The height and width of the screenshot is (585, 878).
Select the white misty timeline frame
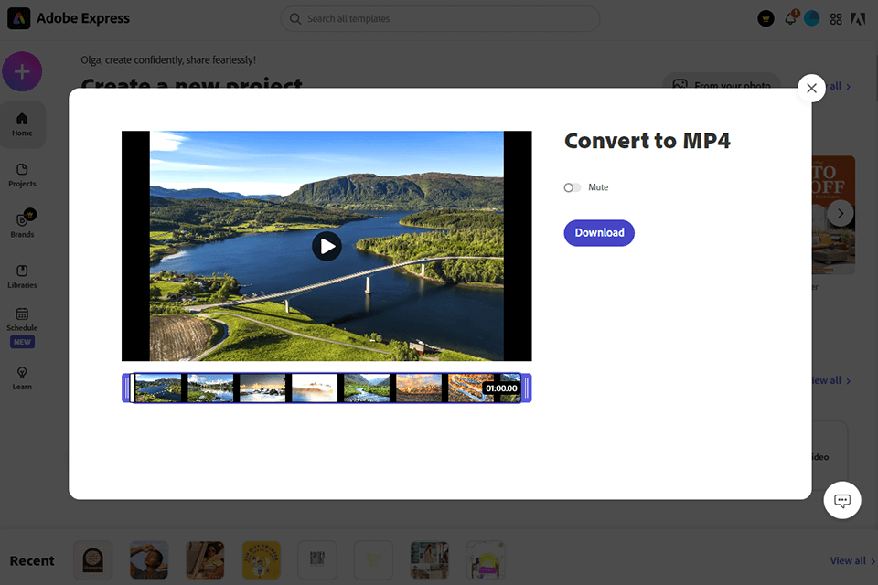coord(315,388)
